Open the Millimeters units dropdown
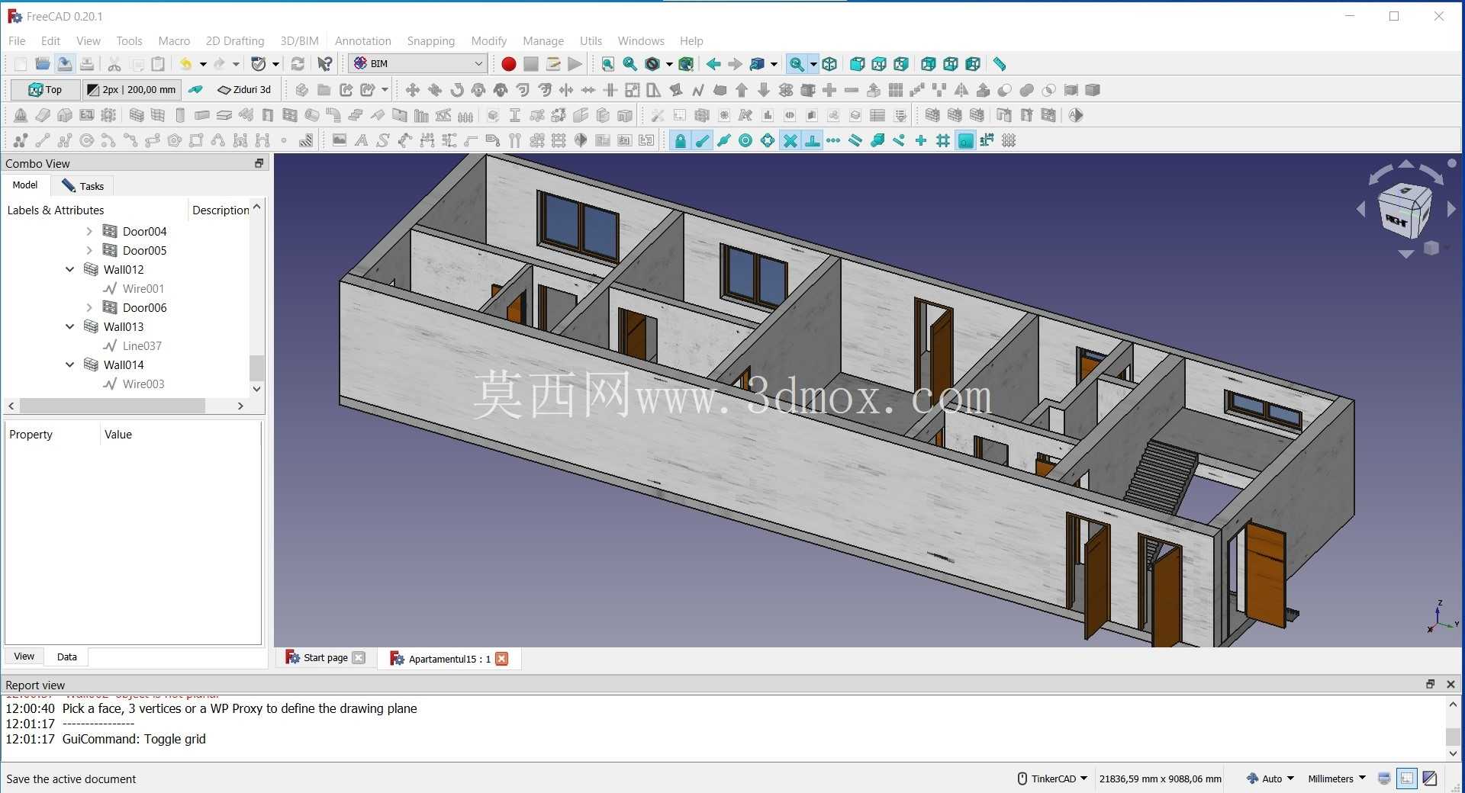 pyautogui.click(x=1337, y=779)
